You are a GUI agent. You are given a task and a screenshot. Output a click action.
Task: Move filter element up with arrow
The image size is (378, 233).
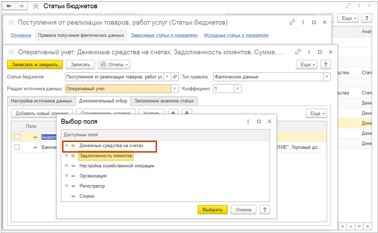click(173, 113)
